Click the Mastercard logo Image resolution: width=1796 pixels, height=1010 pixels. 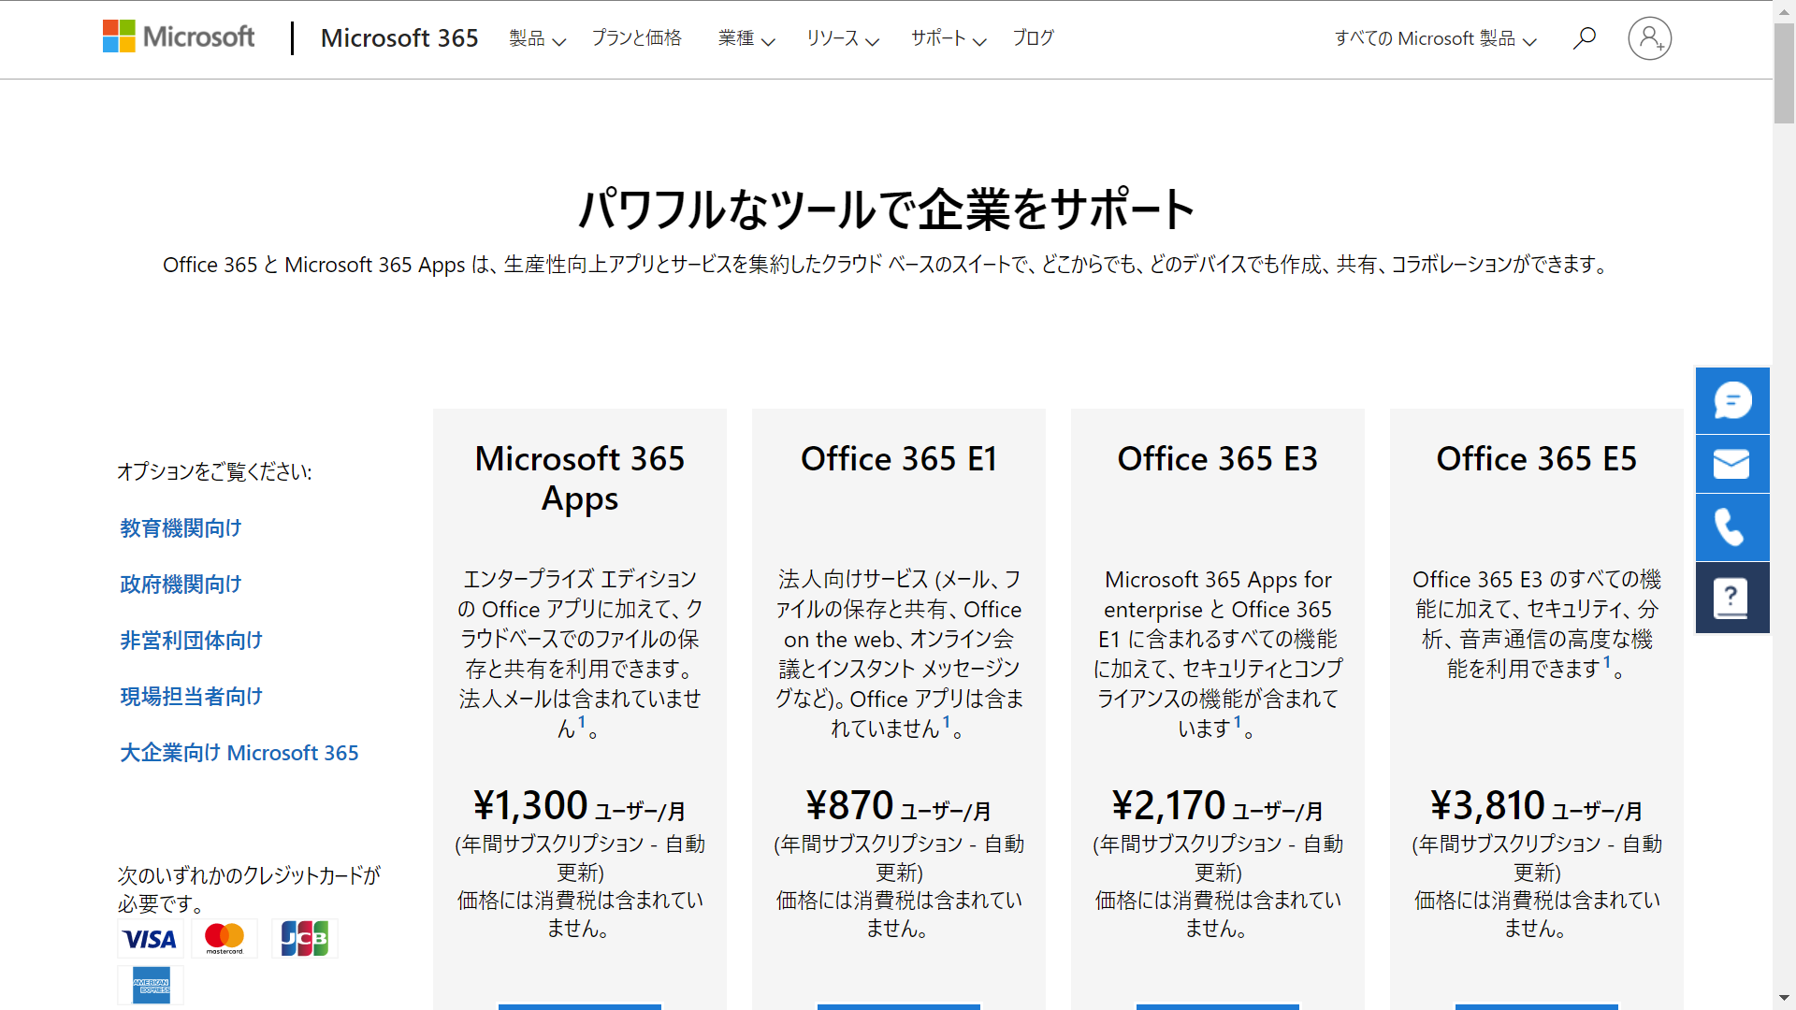224,939
